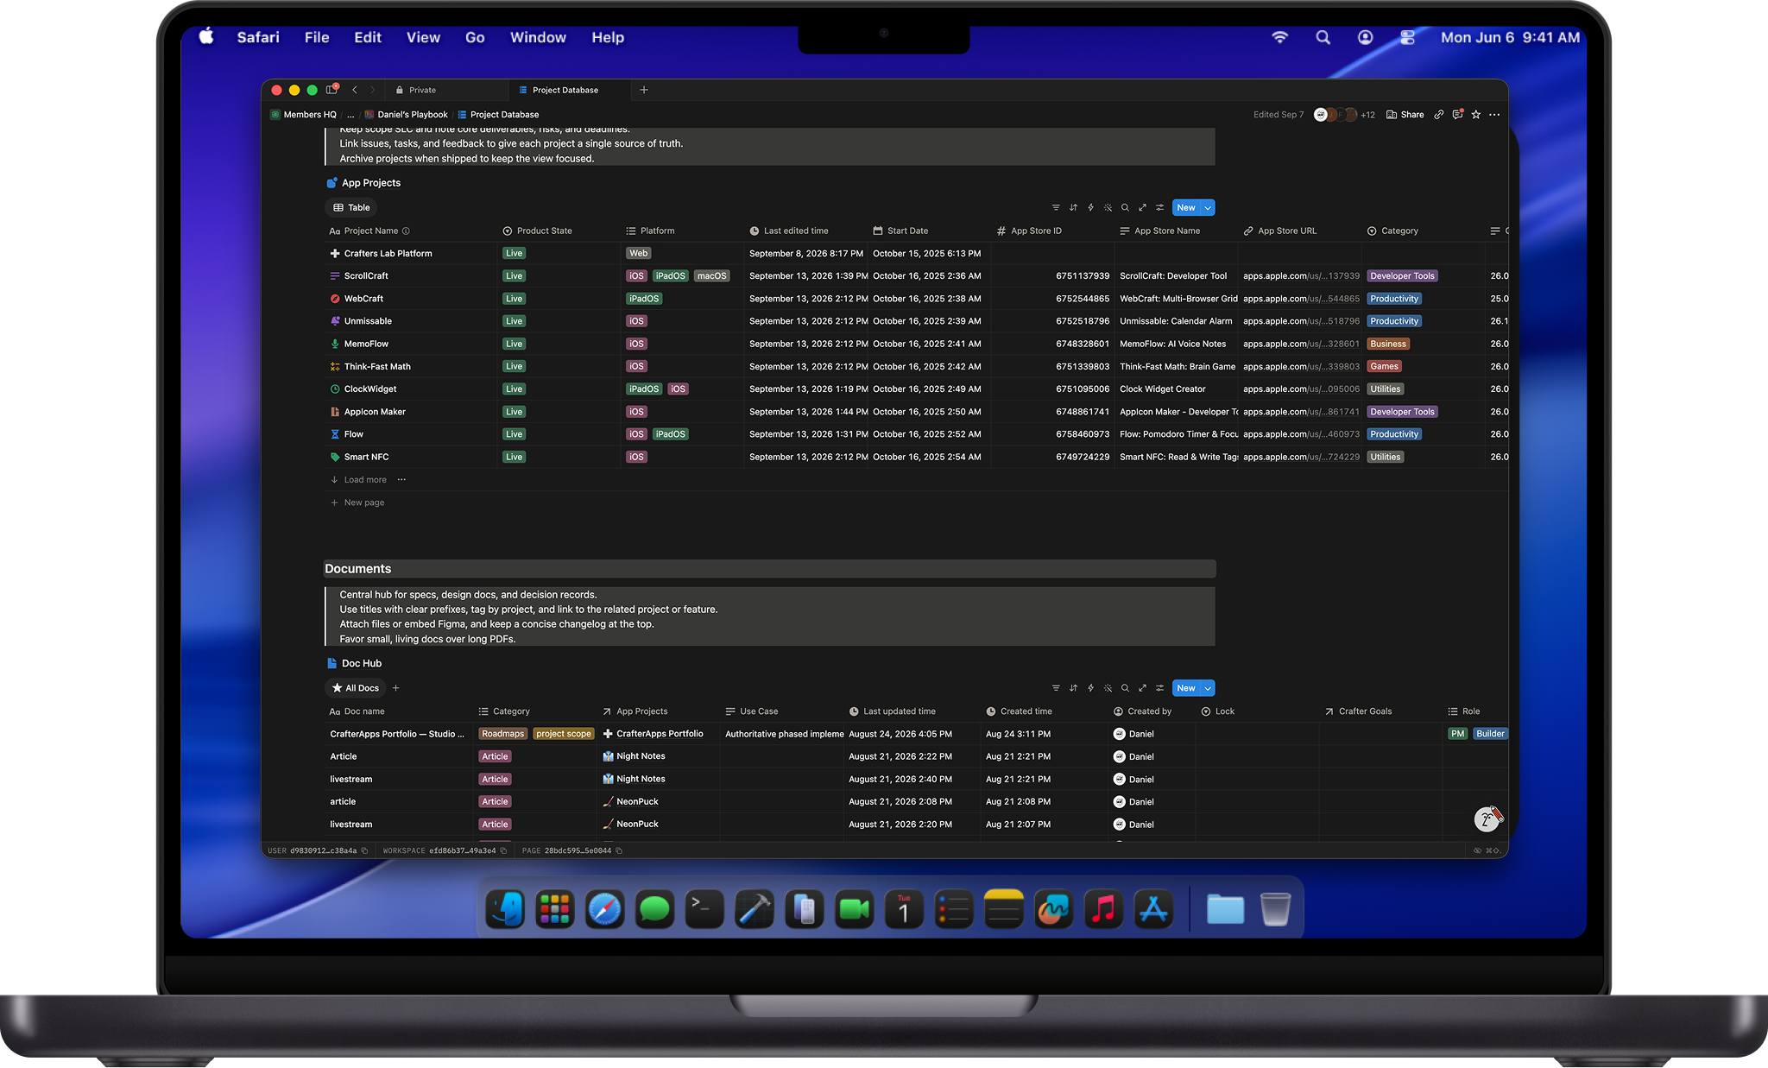Expand the New button dropdown arrow in Doc Hub
The height and width of the screenshot is (1068, 1768).
1208,688
